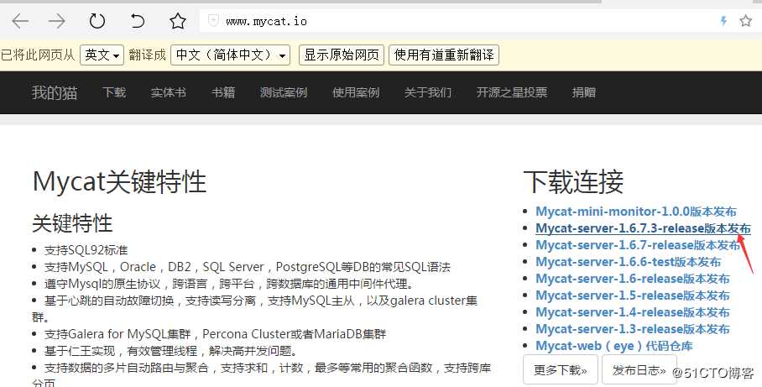Click the 关键特性 subheading
This screenshot has height=387, width=762.
72,223
